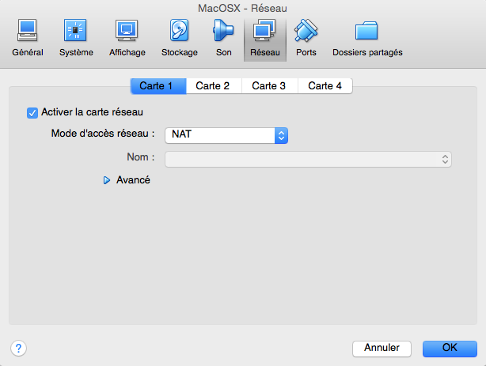Switch to the Carte 4 tab
The width and height of the screenshot is (486, 366).
[325, 86]
